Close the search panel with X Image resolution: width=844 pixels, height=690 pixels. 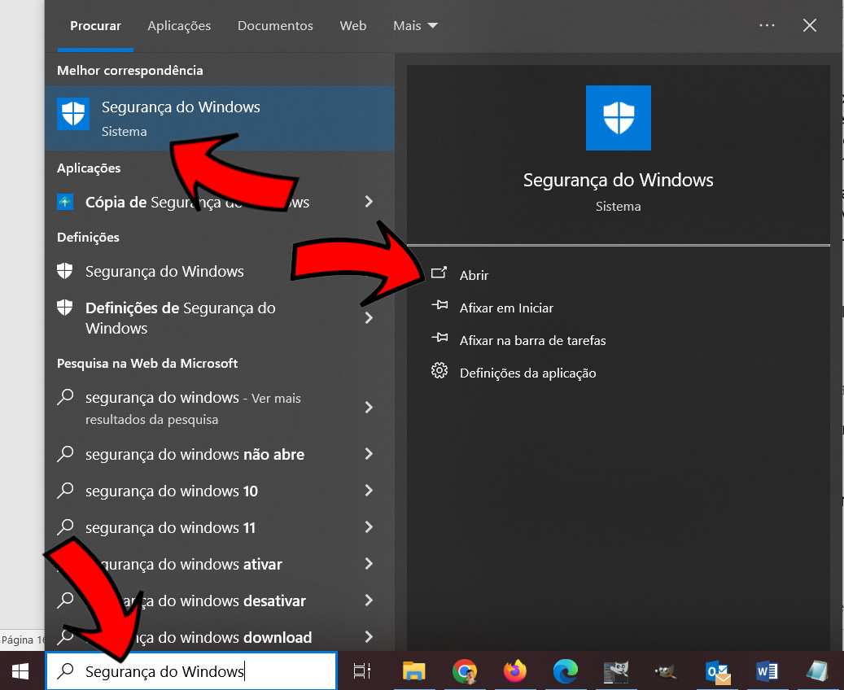point(810,25)
